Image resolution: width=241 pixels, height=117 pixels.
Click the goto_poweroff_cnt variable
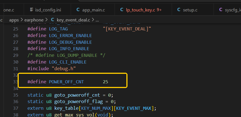click(x=77, y=95)
